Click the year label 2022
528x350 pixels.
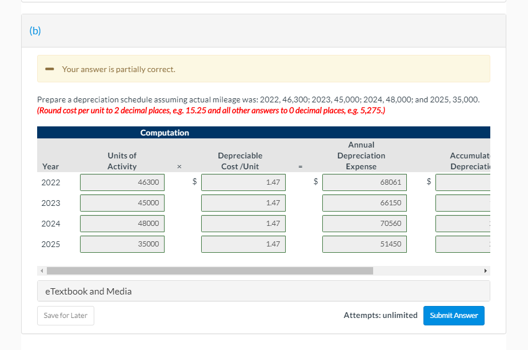pos(51,182)
